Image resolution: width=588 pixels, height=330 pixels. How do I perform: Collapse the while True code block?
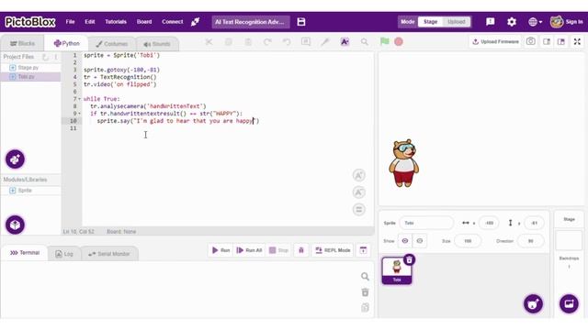79,99
